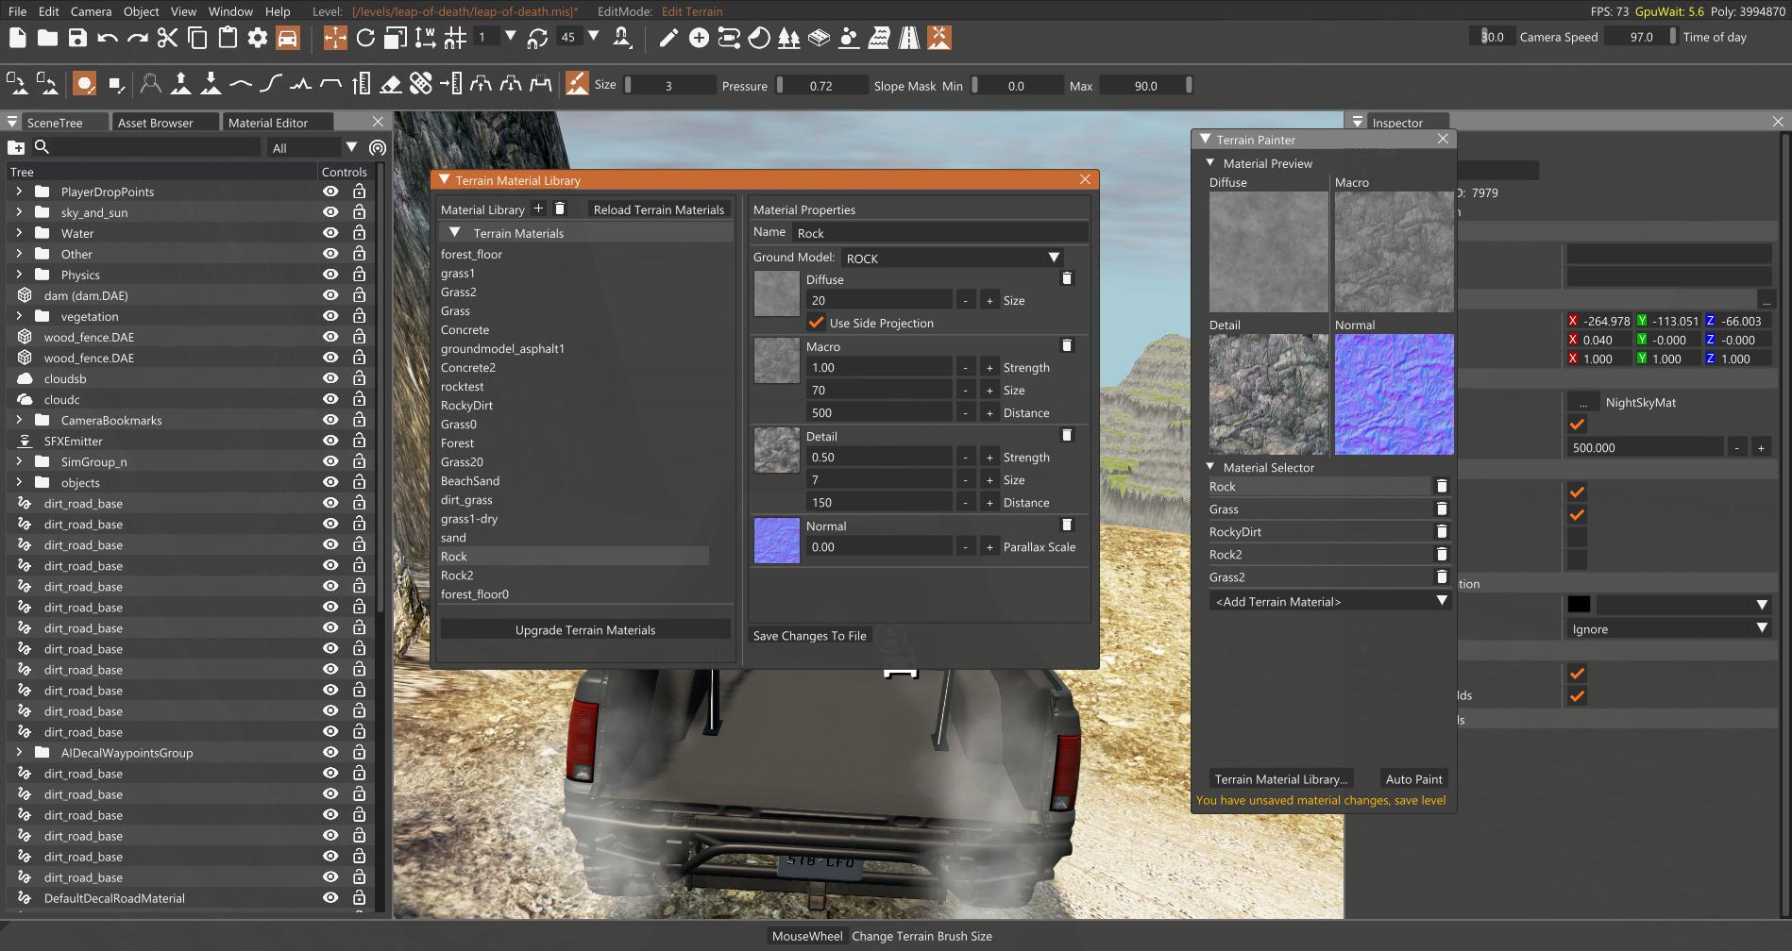
Task: Open the Ground Model ROCK dropdown
Action: 953,258
